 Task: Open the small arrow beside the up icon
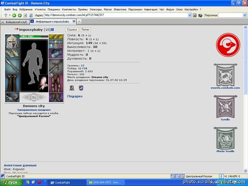pyautogui.click(x=10, y=15)
